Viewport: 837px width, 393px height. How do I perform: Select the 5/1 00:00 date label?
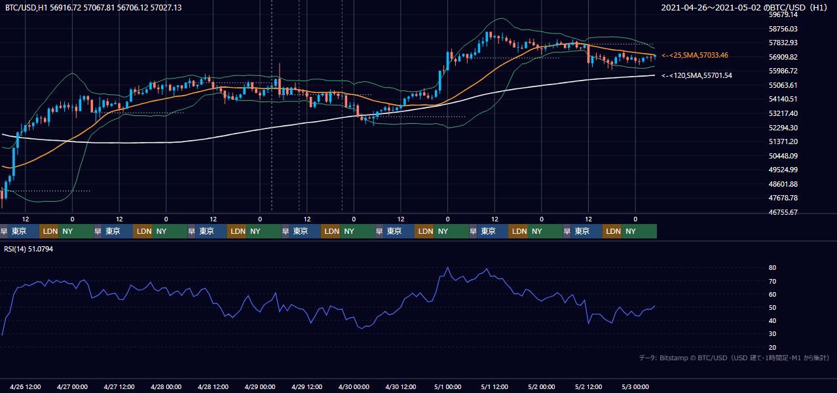448,386
